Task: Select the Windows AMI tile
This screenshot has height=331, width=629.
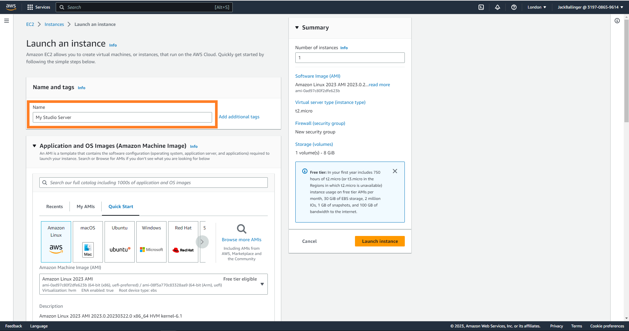Action: click(x=151, y=242)
